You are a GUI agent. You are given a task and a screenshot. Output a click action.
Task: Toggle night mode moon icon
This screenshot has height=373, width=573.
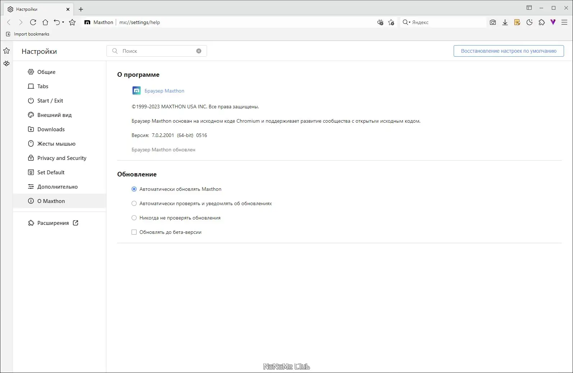(x=530, y=22)
